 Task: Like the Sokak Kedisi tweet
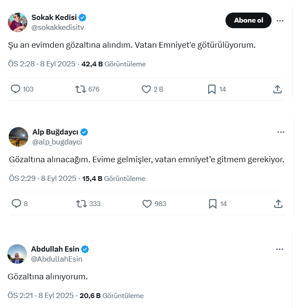pos(146,89)
